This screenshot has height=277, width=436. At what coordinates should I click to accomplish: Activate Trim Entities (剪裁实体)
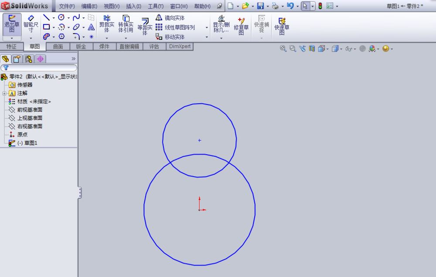(107, 24)
